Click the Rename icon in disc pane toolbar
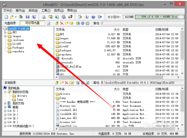Screen dimensions: 187x138 coord(71,23)
